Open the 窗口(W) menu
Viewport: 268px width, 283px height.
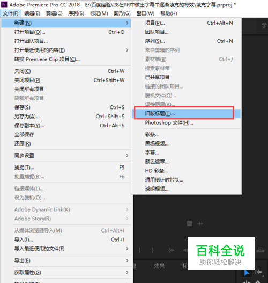point(145,13)
